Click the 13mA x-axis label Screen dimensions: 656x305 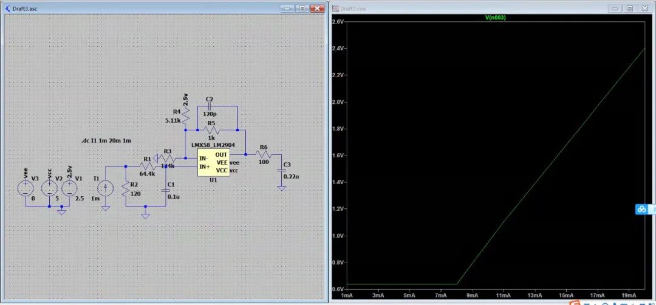pos(535,295)
